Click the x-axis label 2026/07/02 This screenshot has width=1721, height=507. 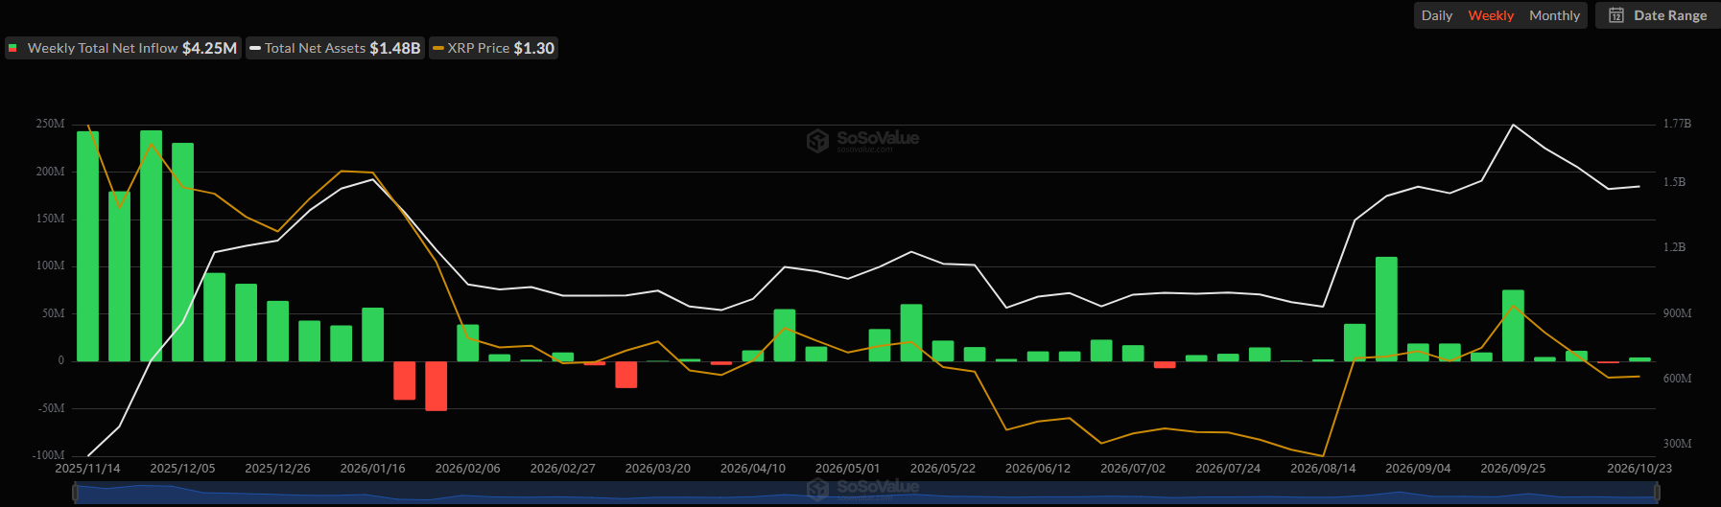tap(1132, 469)
